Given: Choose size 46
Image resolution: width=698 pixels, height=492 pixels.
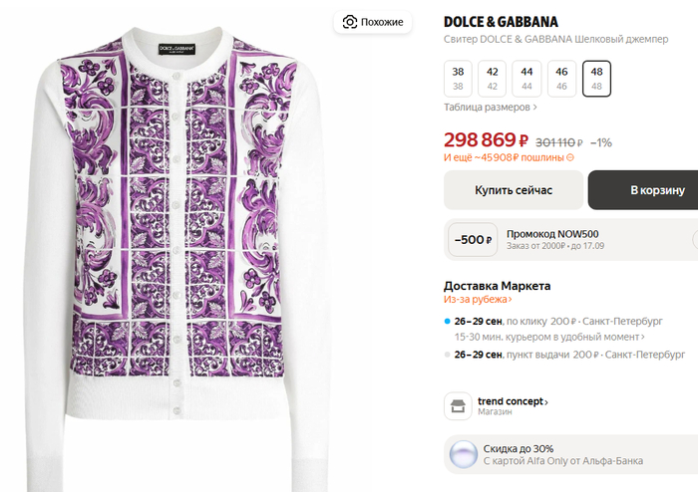Looking at the screenshot, I should [561, 79].
